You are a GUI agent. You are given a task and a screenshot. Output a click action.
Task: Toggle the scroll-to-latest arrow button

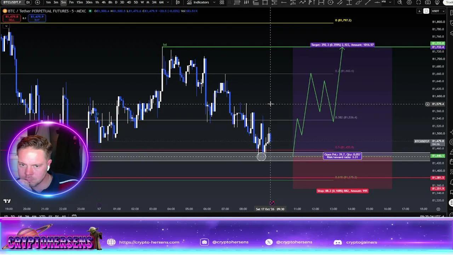coord(419,11)
